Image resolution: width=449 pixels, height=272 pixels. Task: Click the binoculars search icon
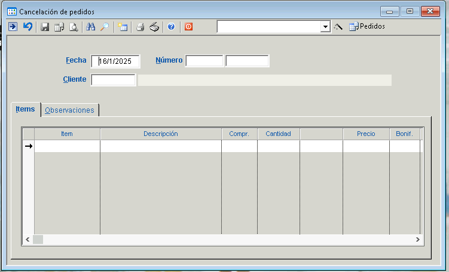91,27
